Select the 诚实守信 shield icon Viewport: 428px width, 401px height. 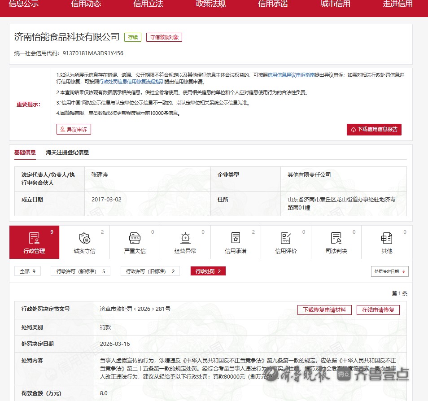(84, 238)
